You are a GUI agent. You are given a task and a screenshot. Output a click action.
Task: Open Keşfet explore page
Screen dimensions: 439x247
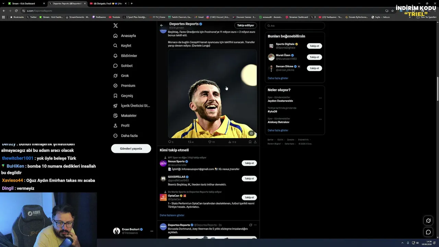pyautogui.click(x=122, y=46)
